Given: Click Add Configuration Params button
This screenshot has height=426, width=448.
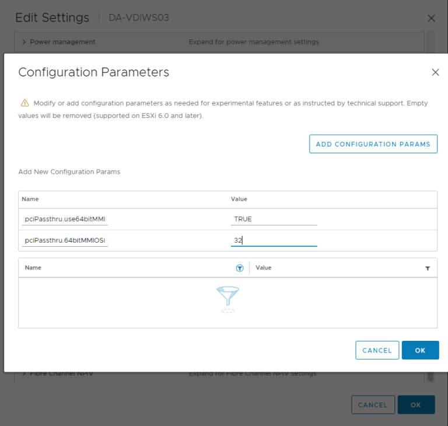Looking at the screenshot, I should (x=373, y=144).
